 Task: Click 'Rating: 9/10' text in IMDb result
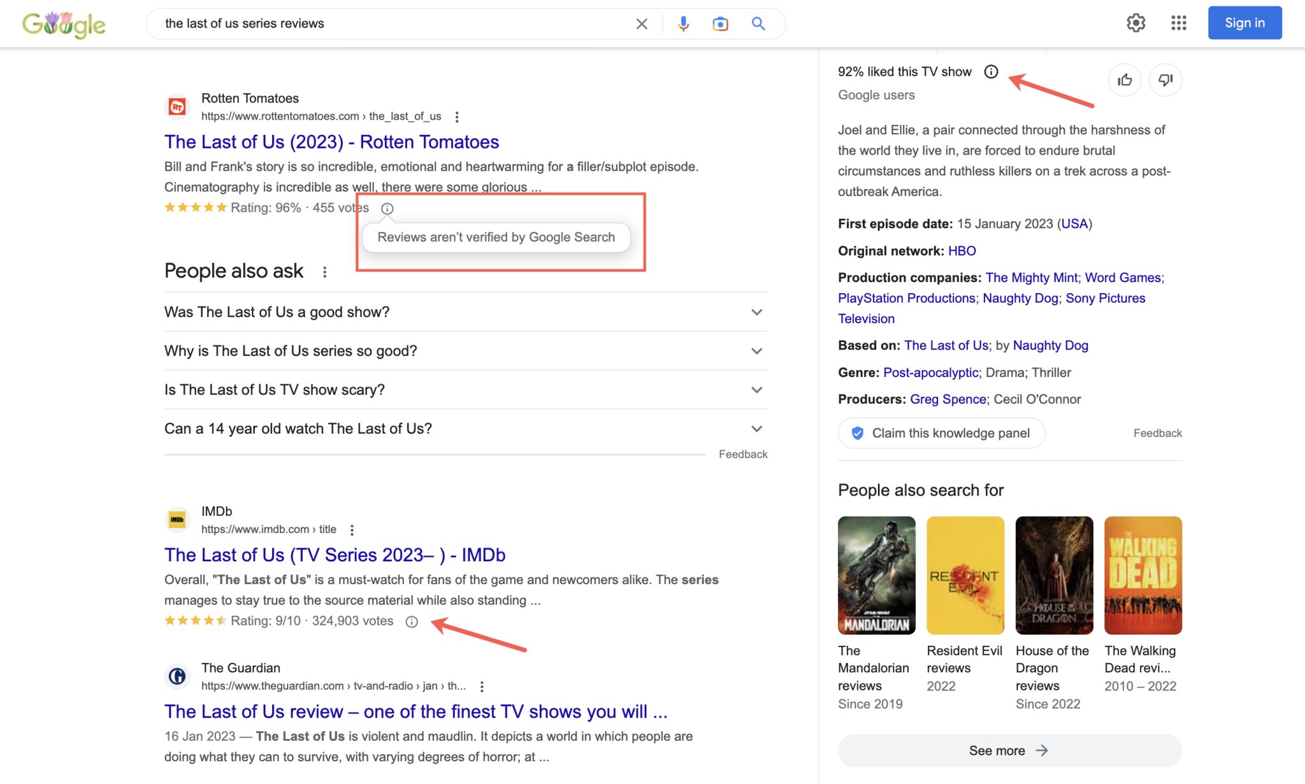[265, 621]
